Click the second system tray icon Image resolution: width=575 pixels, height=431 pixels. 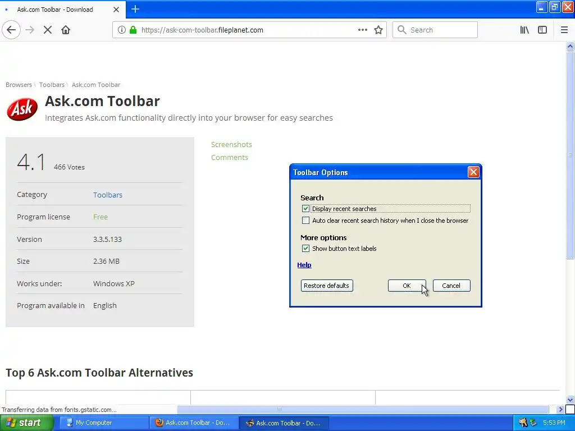tap(533, 423)
